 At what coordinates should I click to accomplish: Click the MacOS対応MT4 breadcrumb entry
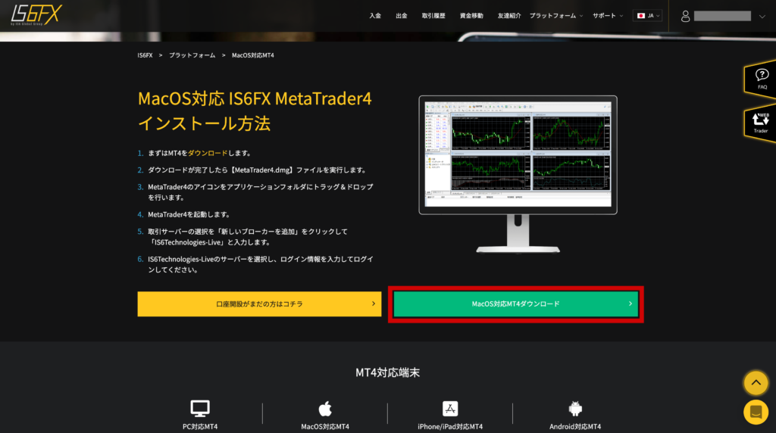pos(253,55)
